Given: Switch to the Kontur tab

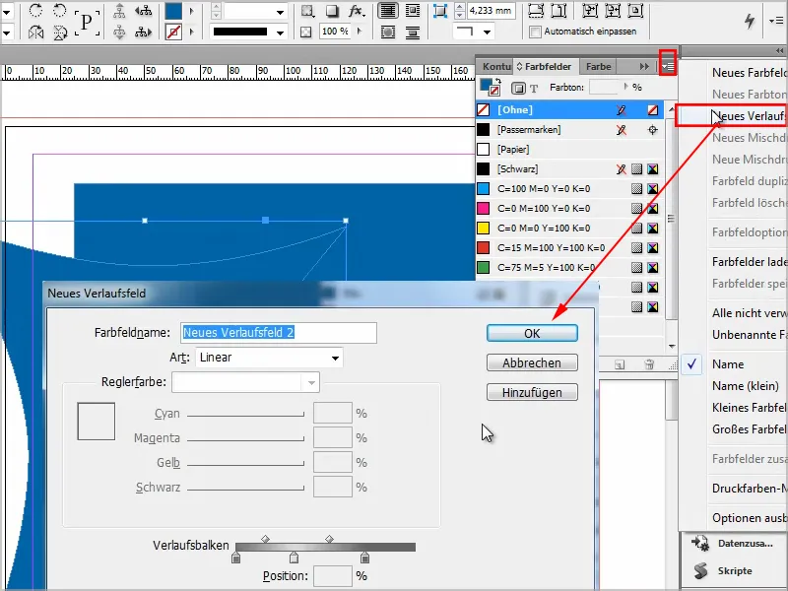Looking at the screenshot, I should 496,66.
